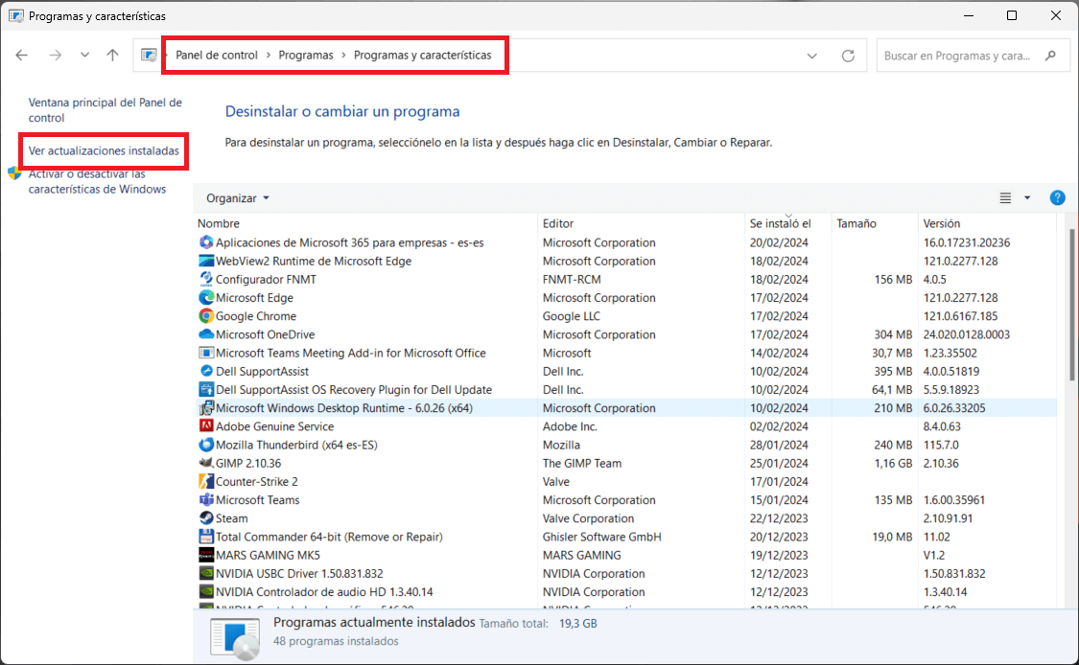Click the Microsoft Edge program icon
1079x665 pixels.
coord(206,297)
